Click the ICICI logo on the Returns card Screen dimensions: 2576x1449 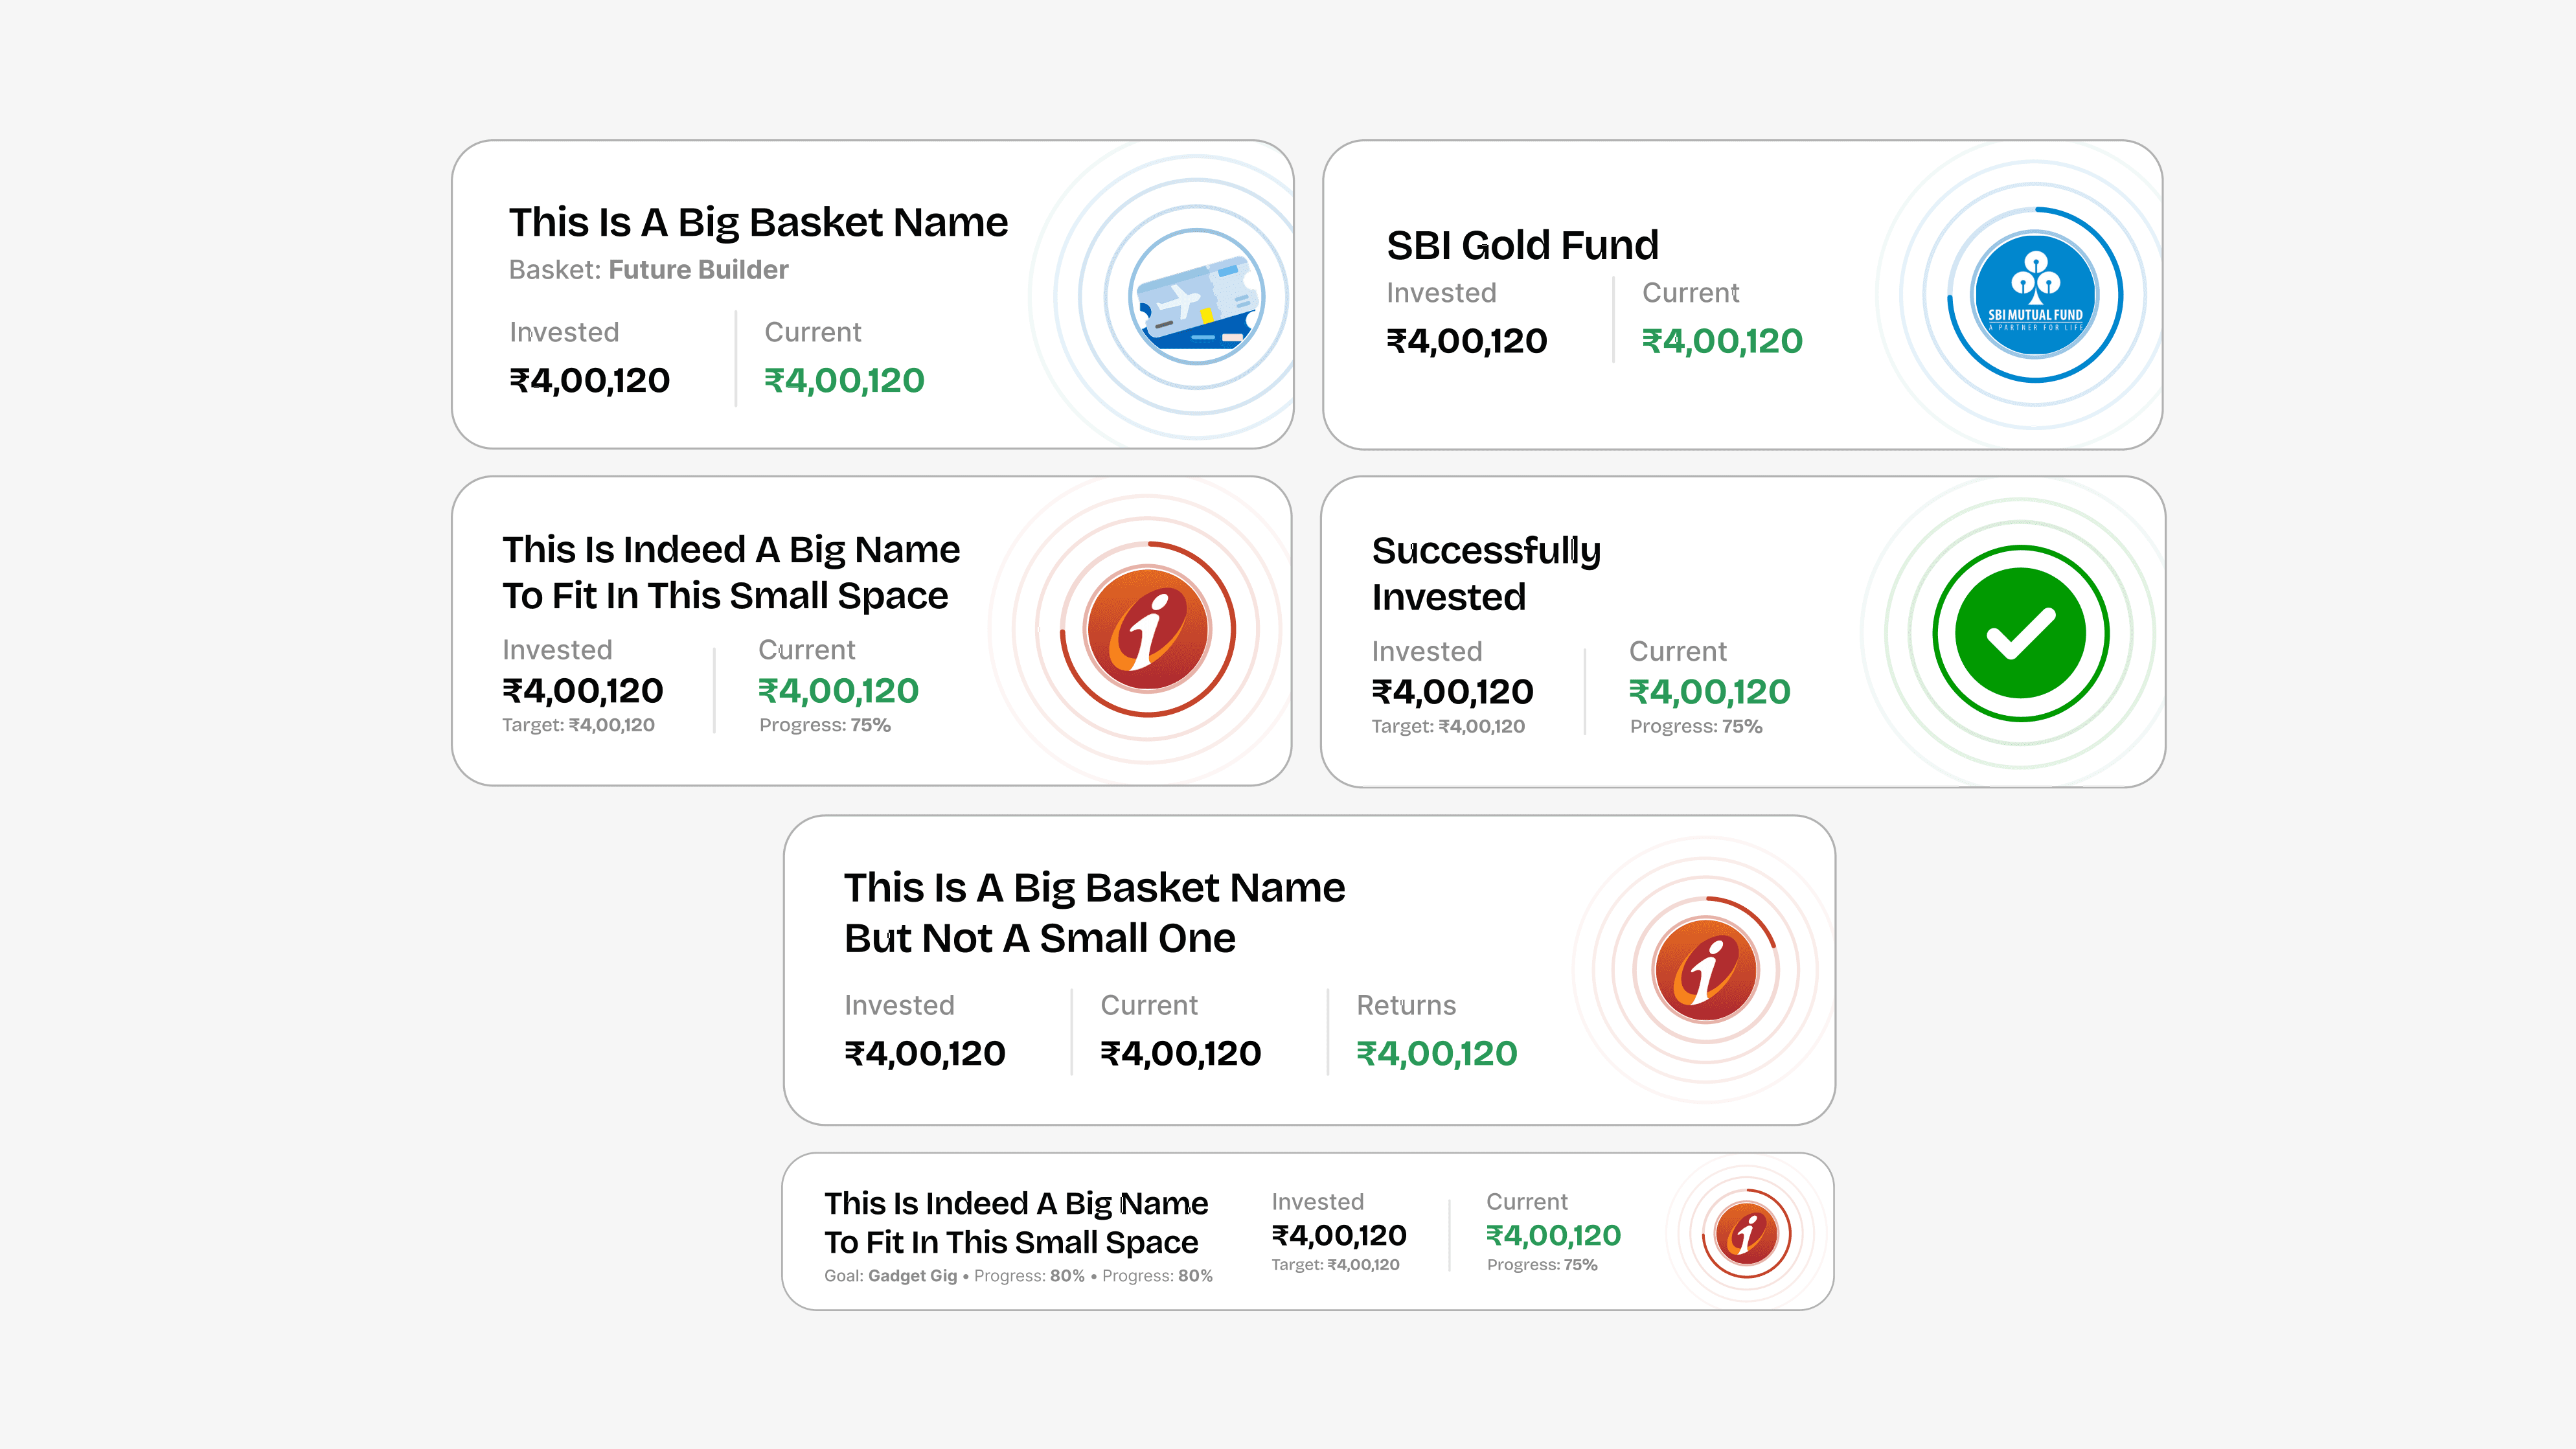tap(1706, 970)
